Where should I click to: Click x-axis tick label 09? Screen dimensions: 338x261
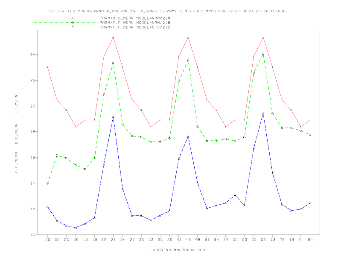pos(76,240)
